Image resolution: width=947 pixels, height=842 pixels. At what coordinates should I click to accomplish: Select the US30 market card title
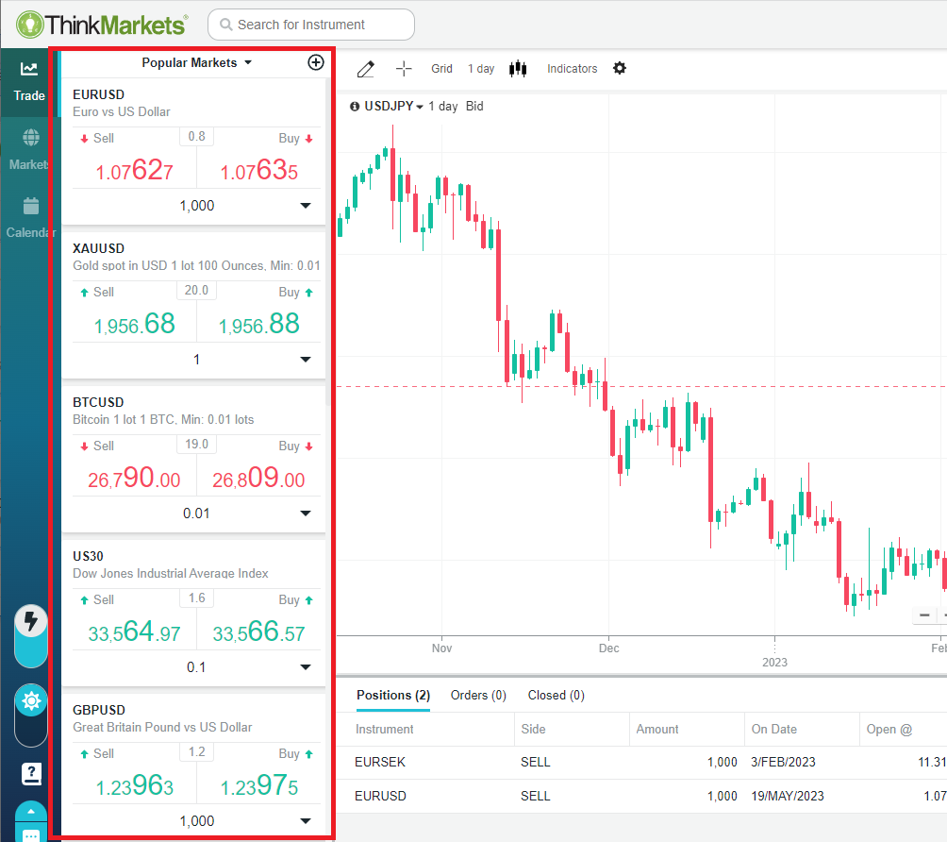[88, 556]
